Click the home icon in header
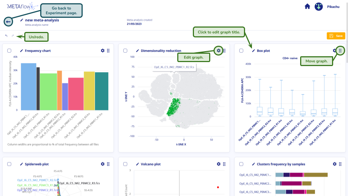This screenshot has width=348, height=196. point(307,7)
